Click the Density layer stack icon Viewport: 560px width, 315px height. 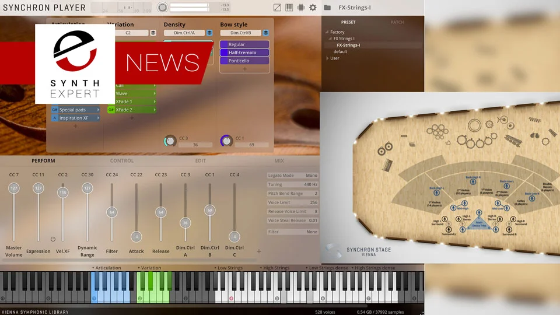tap(209, 33)
